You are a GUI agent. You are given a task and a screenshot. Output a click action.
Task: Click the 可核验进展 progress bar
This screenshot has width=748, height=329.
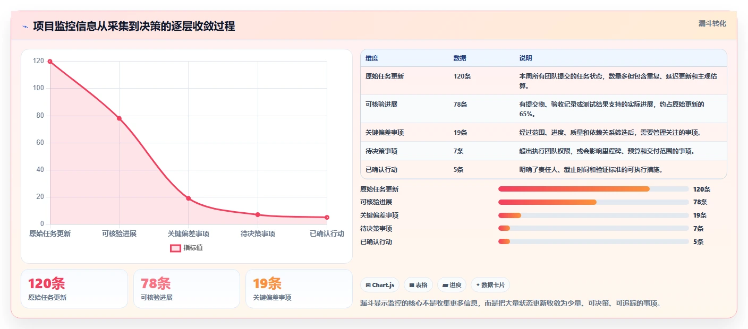593,202
